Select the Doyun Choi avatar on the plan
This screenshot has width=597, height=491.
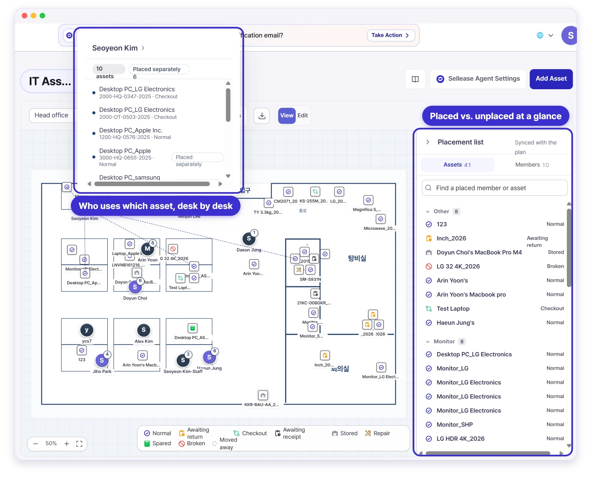tap(135, 287)
